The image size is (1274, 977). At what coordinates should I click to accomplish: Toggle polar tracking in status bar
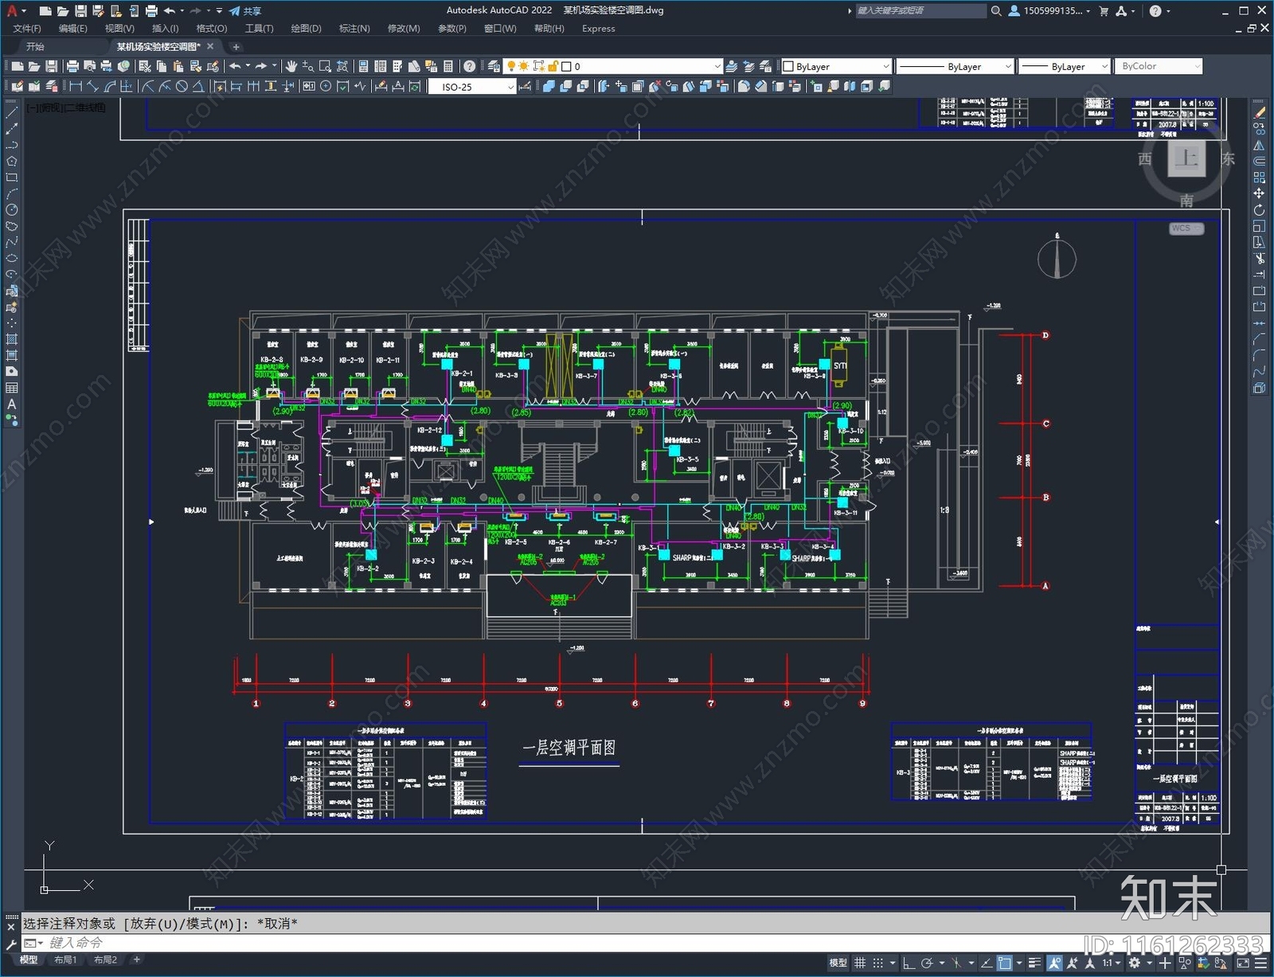point(927,963)
